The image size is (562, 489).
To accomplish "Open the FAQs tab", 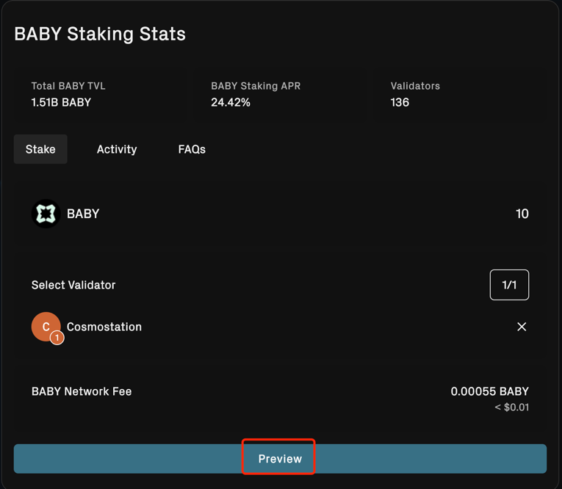I will click(x=192, y=149).
